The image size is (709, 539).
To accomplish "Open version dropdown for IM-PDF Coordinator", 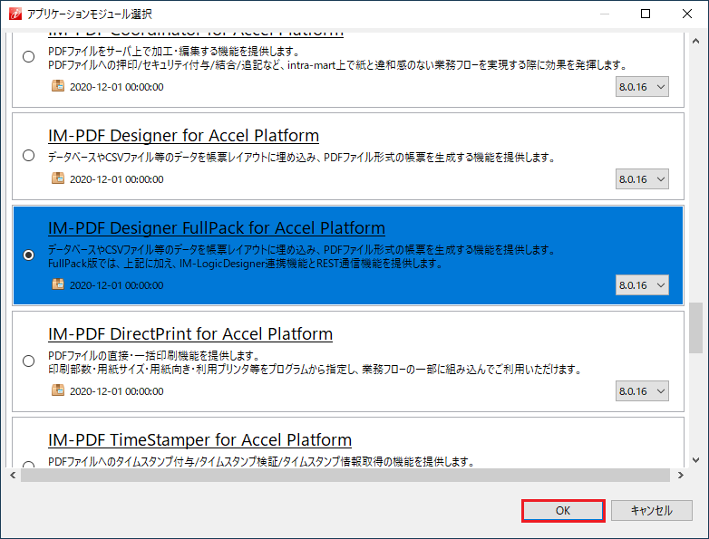I will point(642,87).
